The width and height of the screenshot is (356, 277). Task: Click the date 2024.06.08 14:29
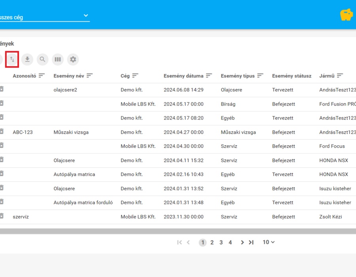click(x=184, y=90)
